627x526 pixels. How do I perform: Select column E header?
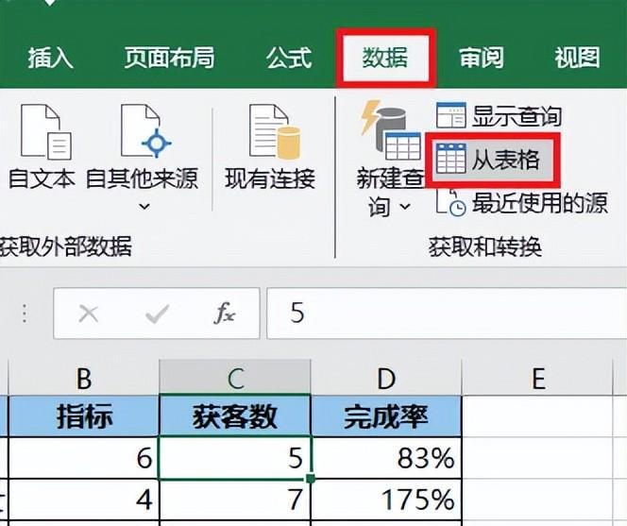click(537, 377)
